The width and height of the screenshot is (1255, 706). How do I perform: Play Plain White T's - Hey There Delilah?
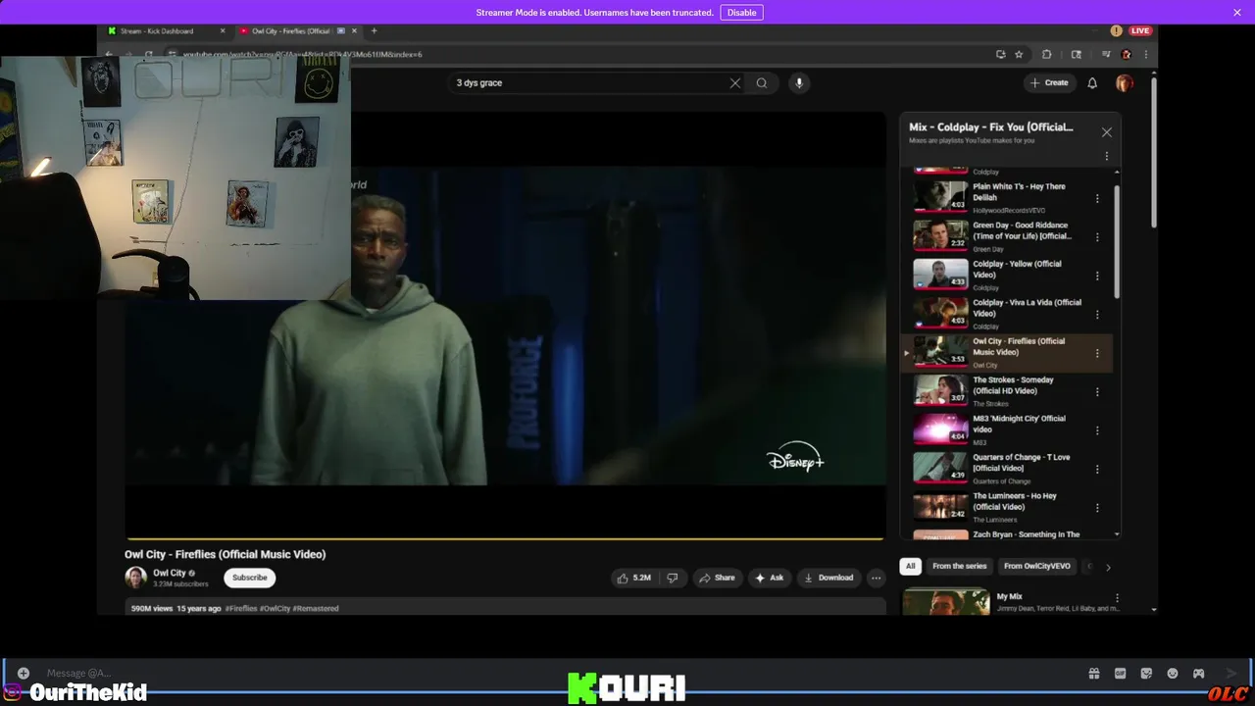[1007, 197]
